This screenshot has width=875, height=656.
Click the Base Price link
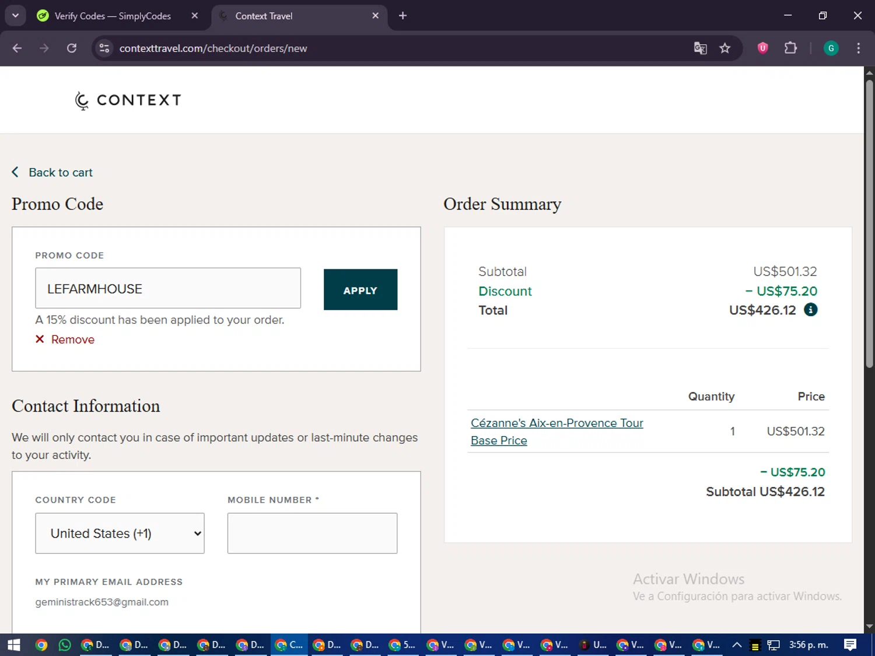click(499, 441)
